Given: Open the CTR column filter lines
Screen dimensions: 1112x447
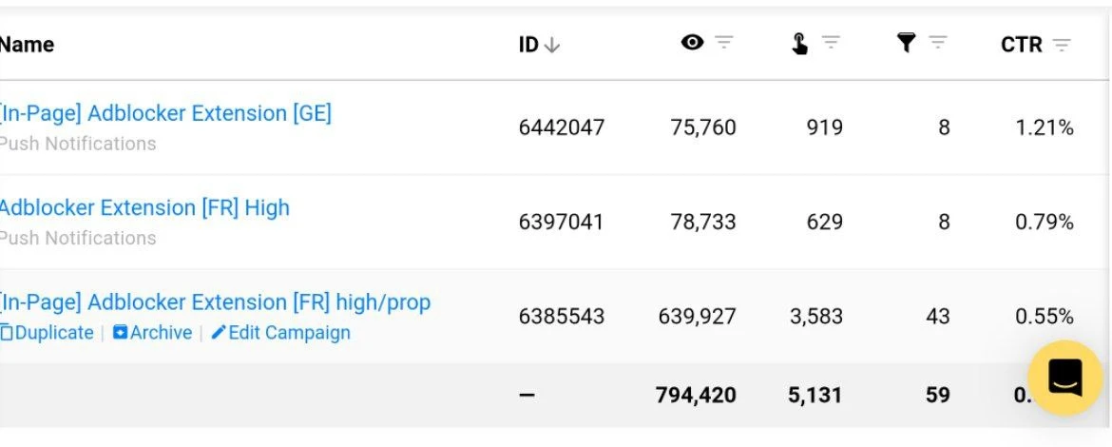Looking at the screenshot, I should pyautogui.click(x=1061, y=46).
